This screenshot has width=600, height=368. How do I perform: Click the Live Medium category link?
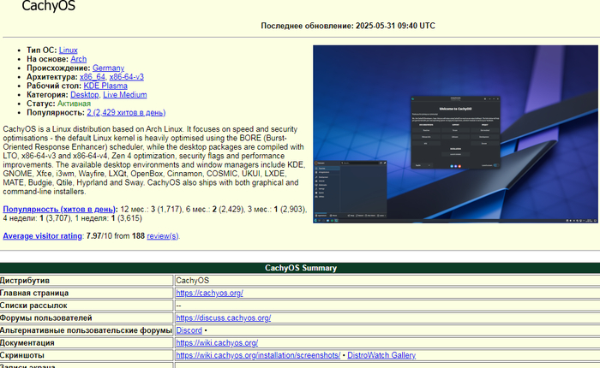(x=125, y=95)
